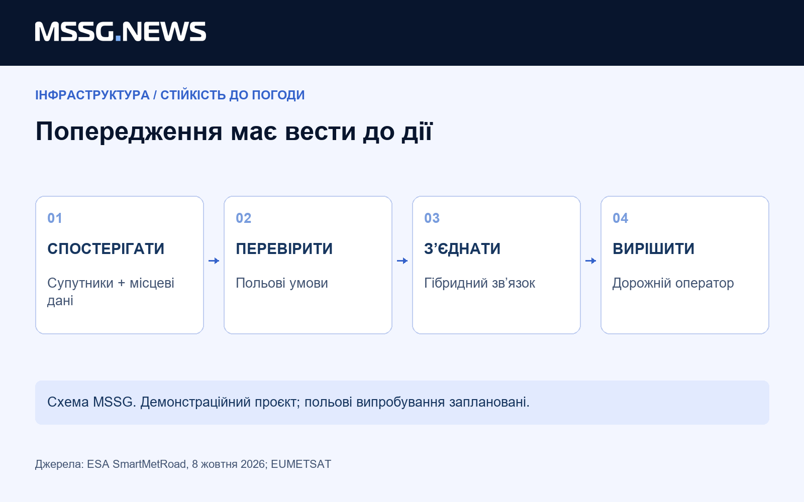Click the step number 01
804x502 pixels.
click(x=55, y=218)
